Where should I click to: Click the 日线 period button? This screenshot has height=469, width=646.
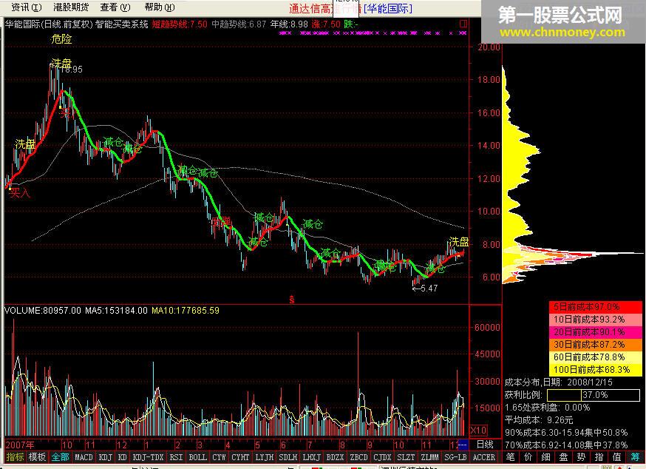pyautogui.click(x=485, y=445)
